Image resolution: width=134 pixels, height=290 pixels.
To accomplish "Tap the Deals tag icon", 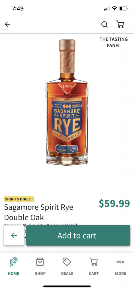I will point(67,262).
